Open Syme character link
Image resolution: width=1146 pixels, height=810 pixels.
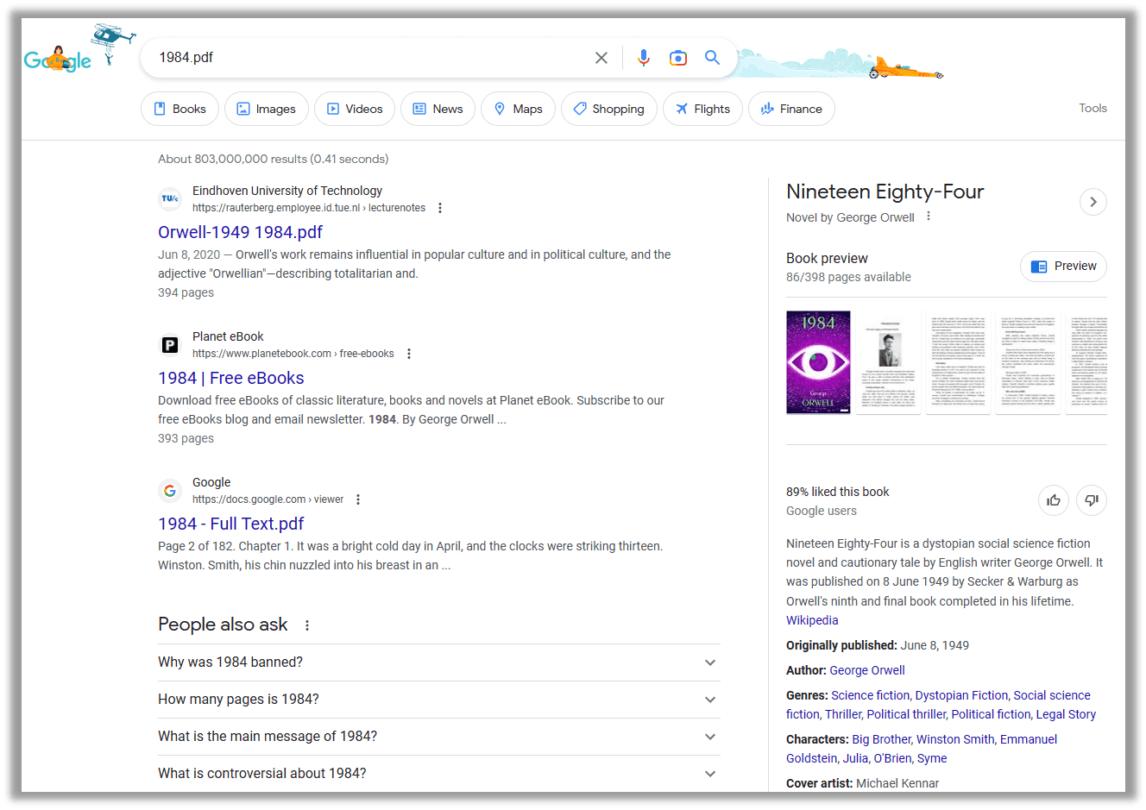click(x=932, y=758)
